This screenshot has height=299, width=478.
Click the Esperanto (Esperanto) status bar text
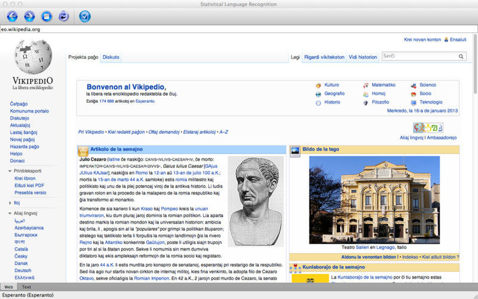[27, 295]
